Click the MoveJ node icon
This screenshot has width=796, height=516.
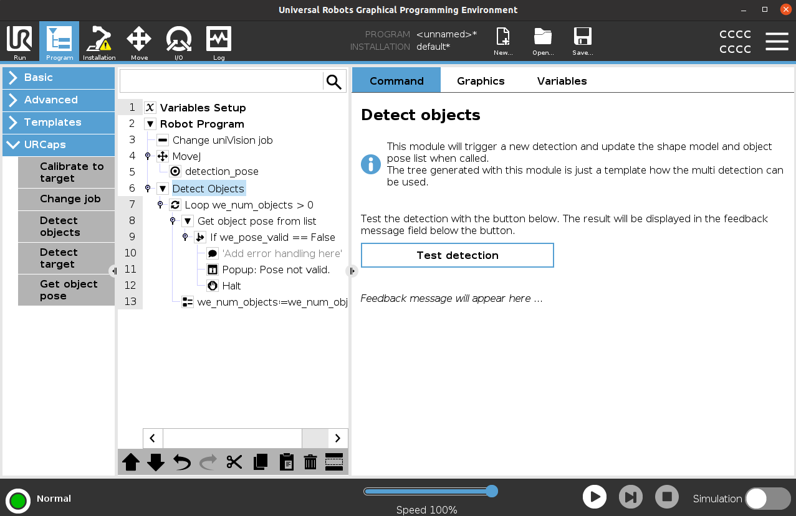pos(163,156)
